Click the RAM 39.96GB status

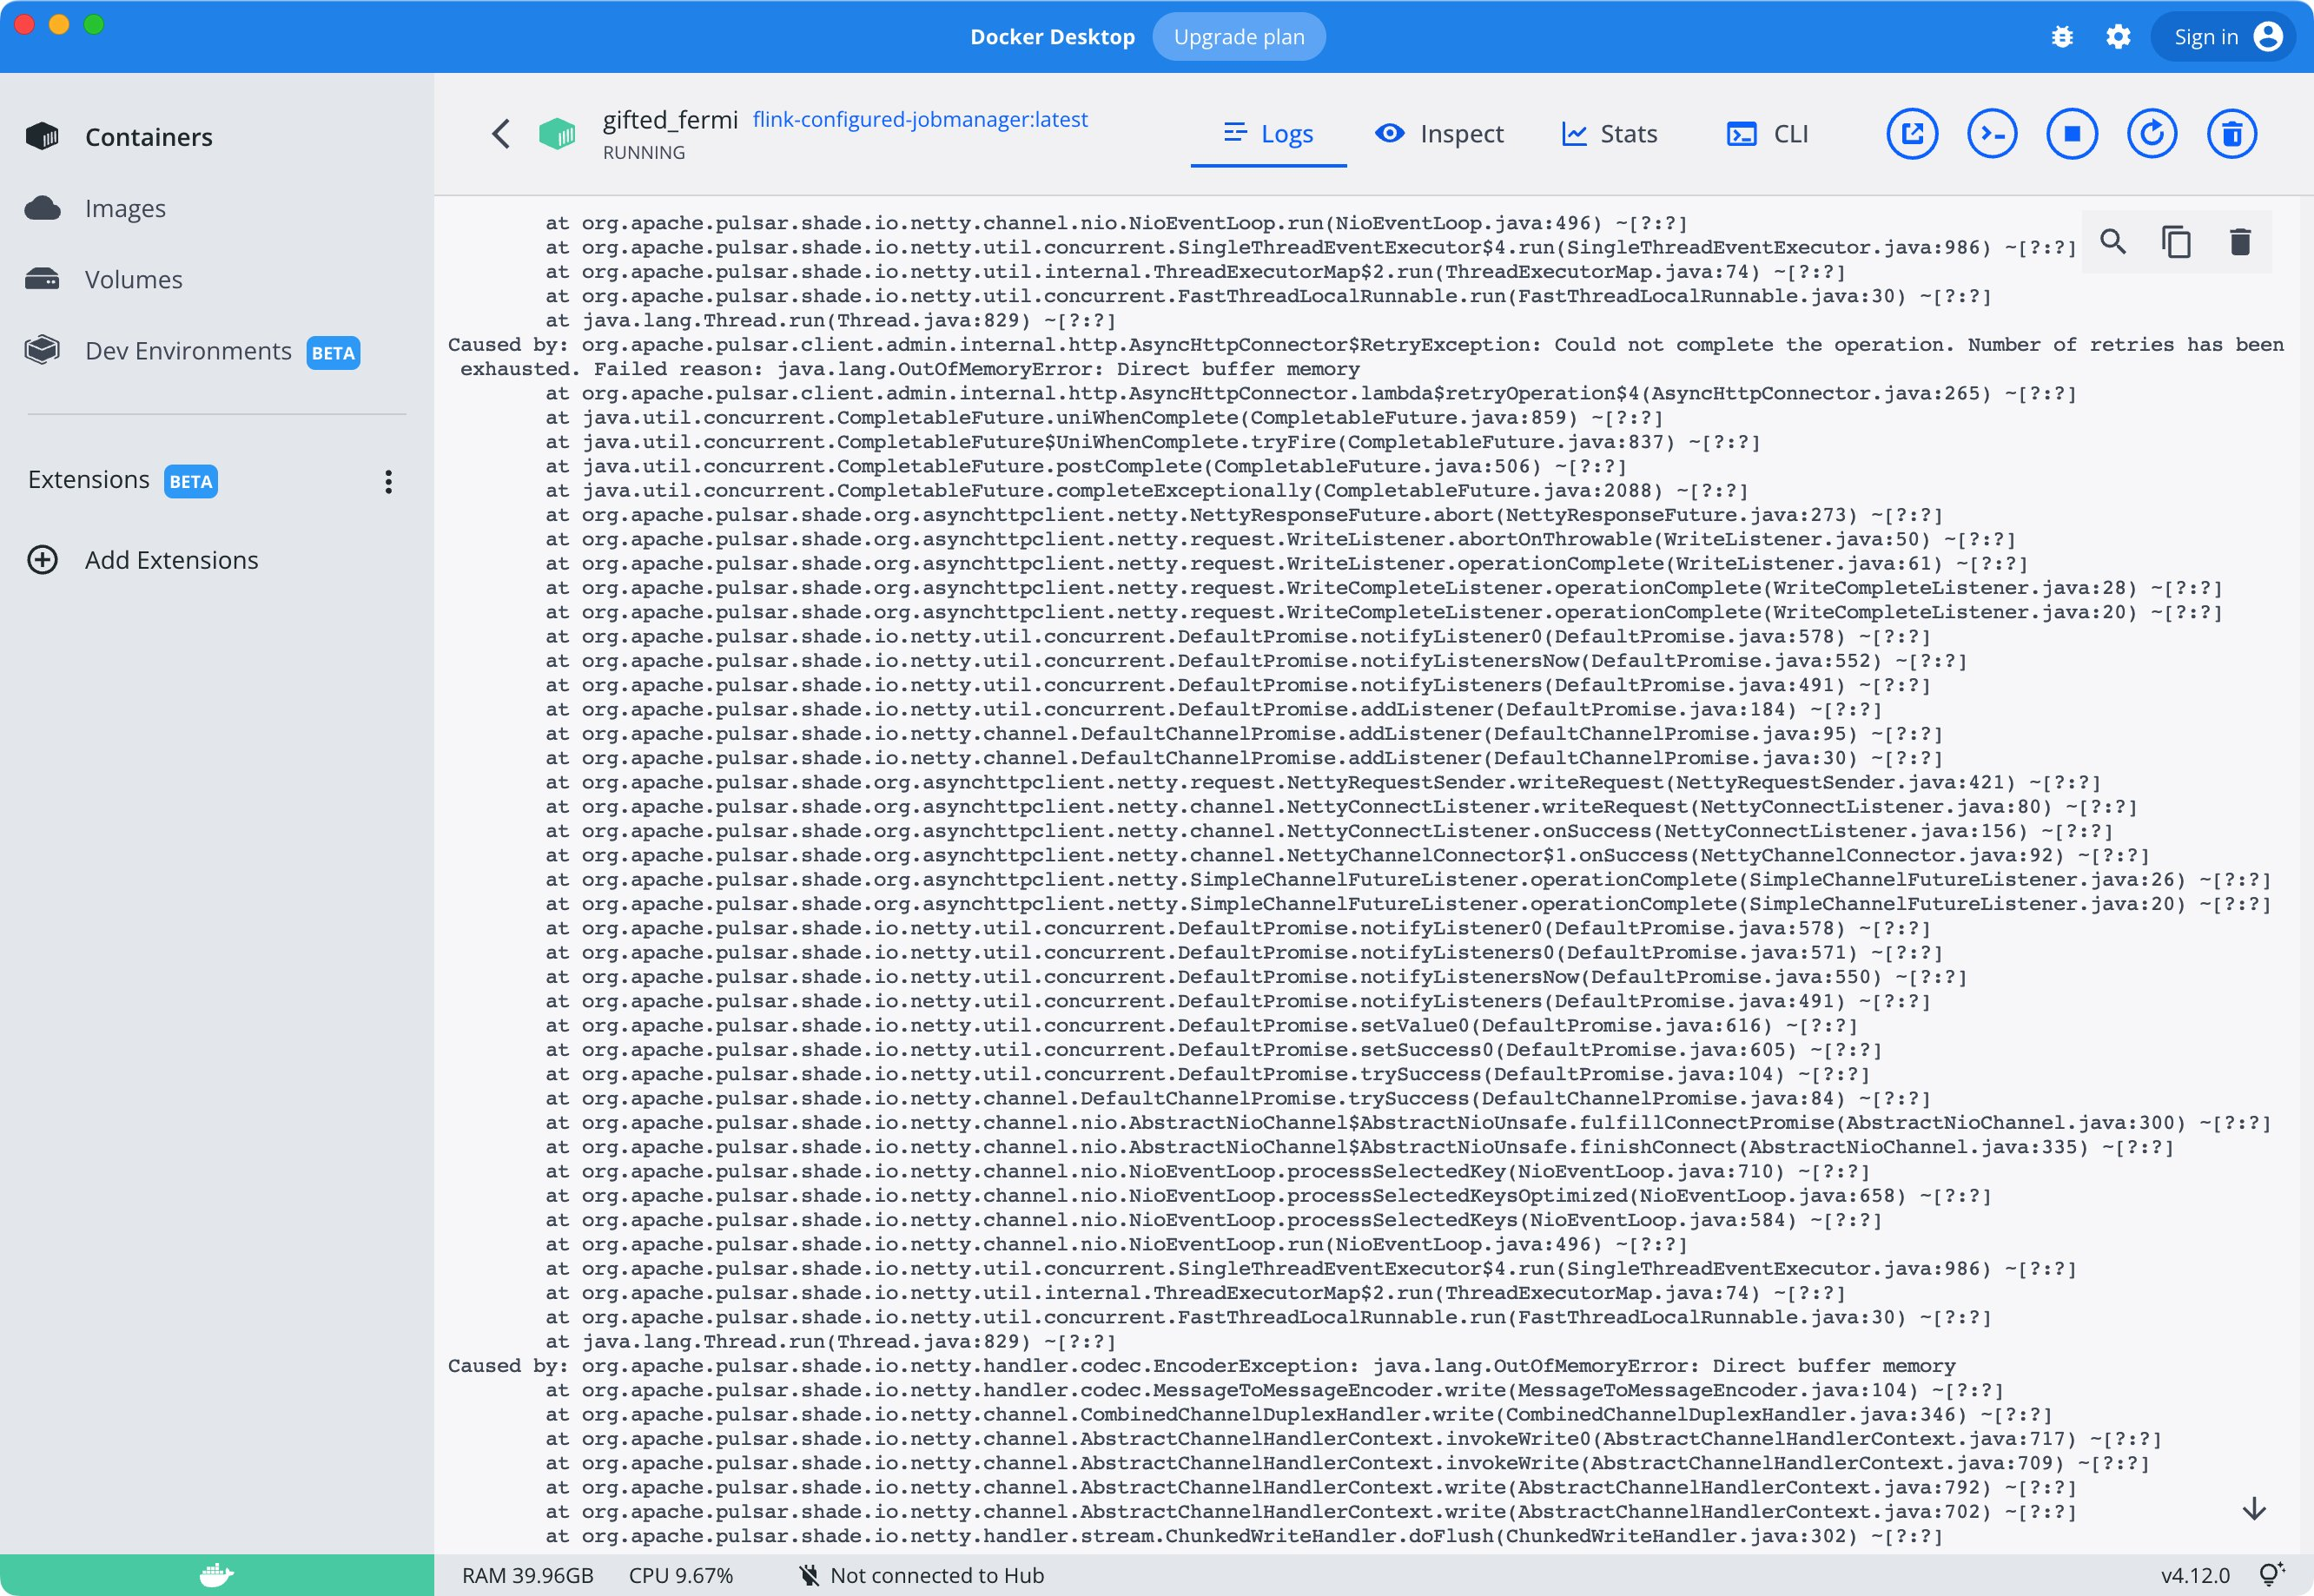(x=527, y=1576)
